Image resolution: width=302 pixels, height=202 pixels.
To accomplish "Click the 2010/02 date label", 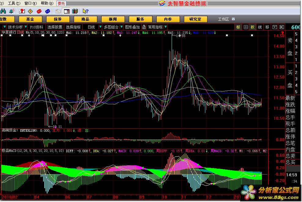I will coord(9,197).
